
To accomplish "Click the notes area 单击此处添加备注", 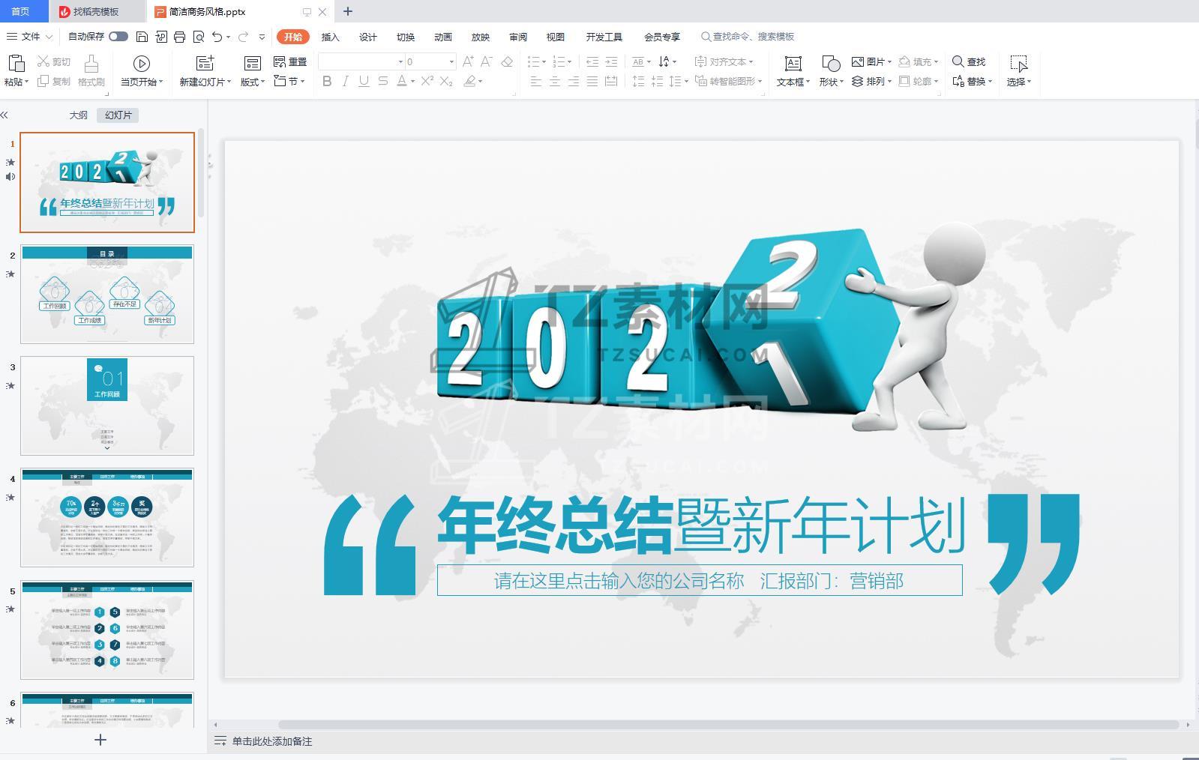I will point(271,741).
